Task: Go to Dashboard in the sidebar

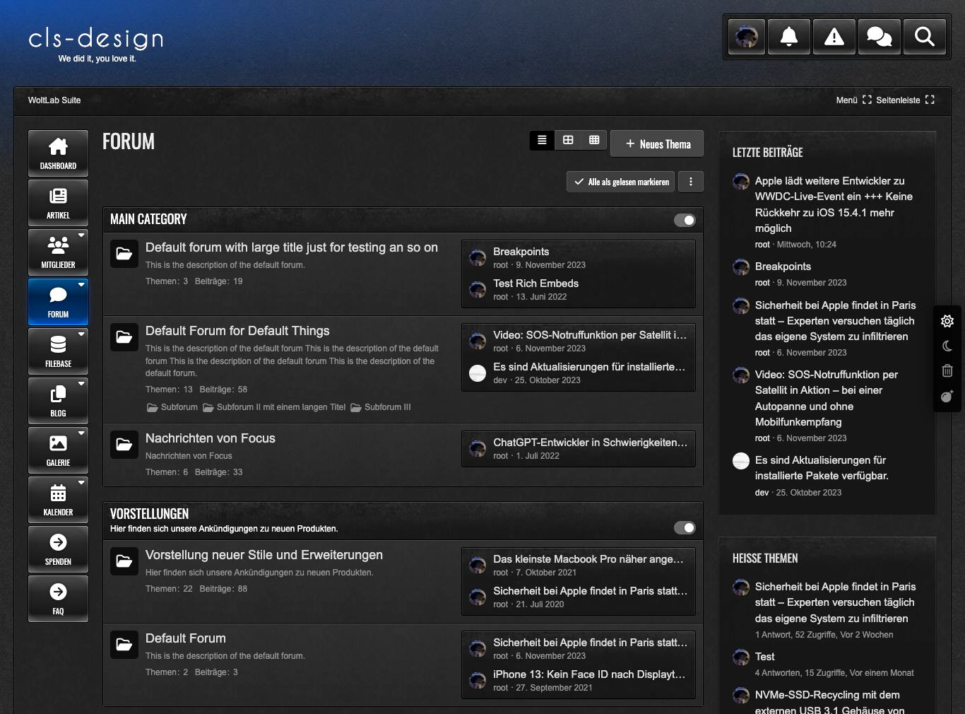Action: tap(58, 153)
